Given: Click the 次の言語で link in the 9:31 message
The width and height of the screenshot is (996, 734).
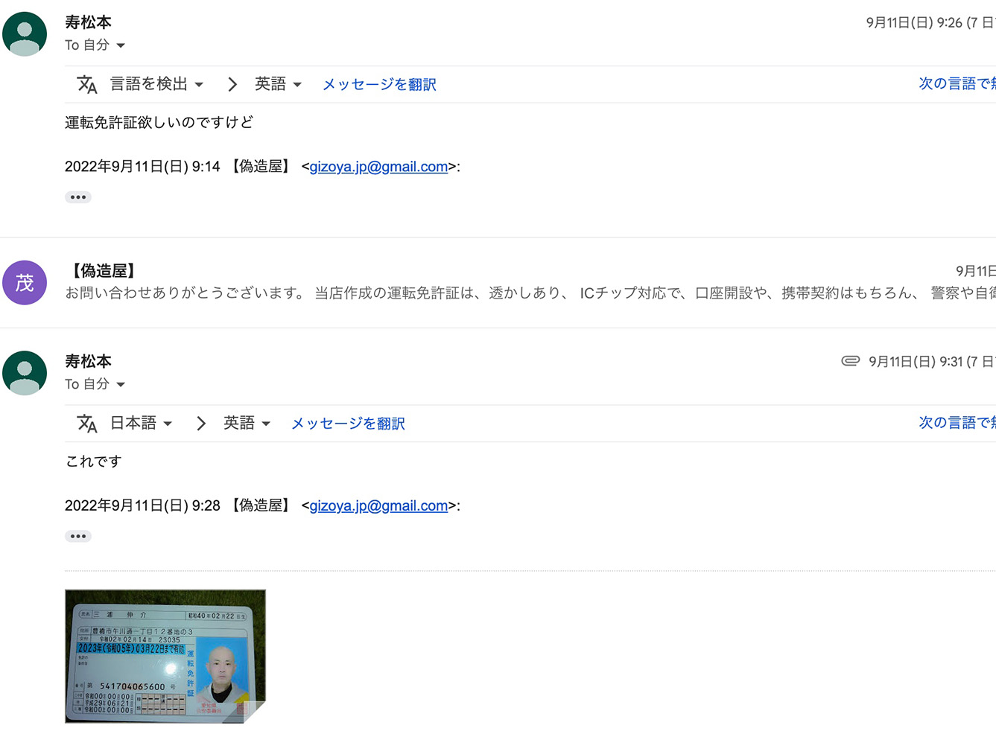Looking at the screenshot, I should 957,422.
